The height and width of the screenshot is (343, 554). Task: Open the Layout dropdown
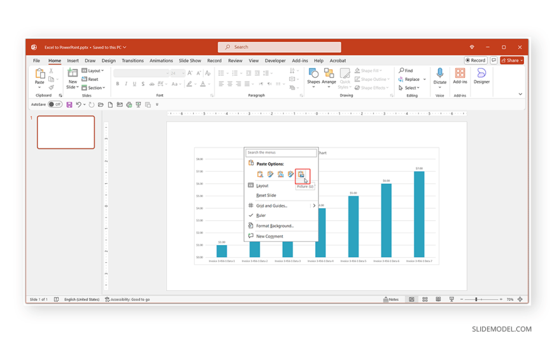(93, 71)
